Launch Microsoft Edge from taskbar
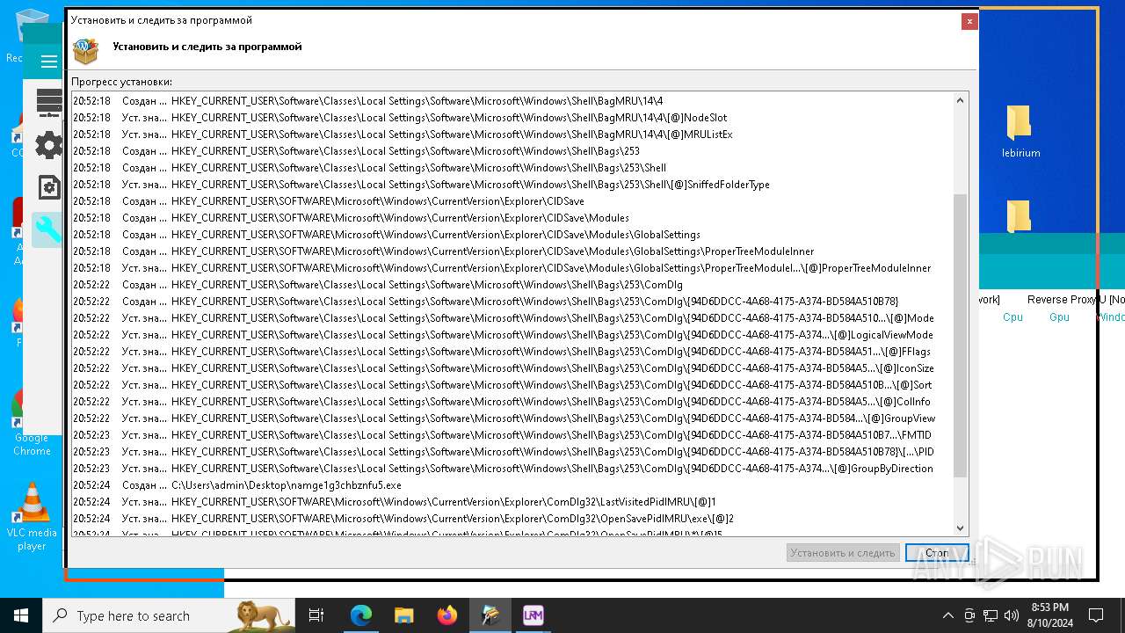This screenshot has height=633, width=1125. (x=361, y=615)
